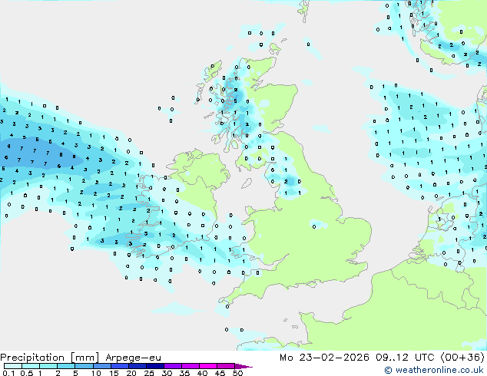Click the 'Precipitation [mm]' title text
This screenshot has height=376, width=487.
[x=50, y=358]
